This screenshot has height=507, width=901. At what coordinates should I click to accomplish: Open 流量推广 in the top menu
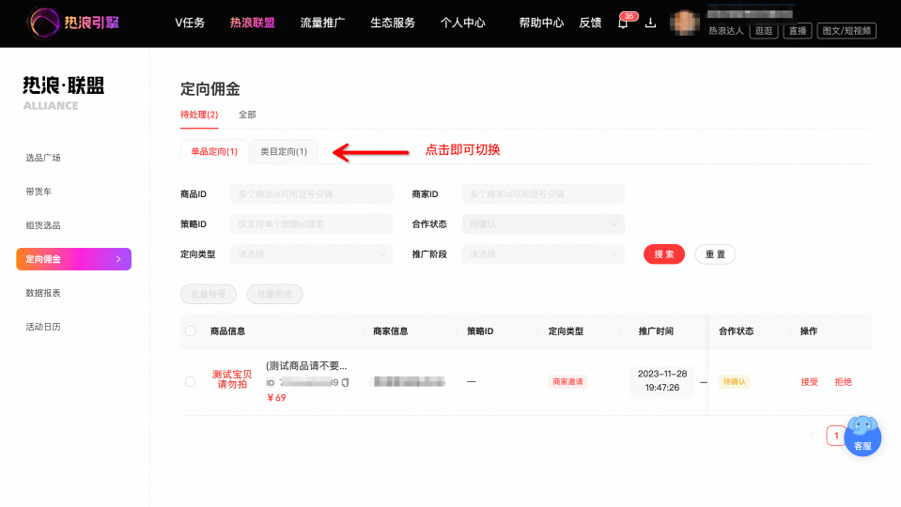click(x=322, y=23)
